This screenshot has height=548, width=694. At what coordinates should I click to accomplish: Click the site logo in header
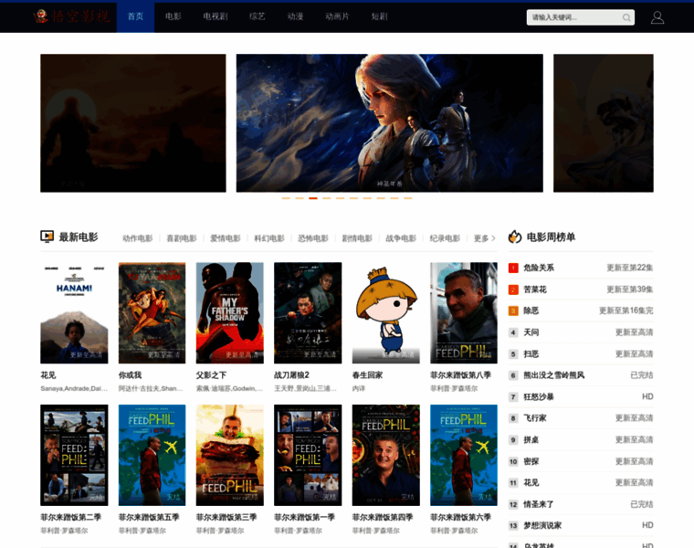pyautogui.click(x=71, y=16)
